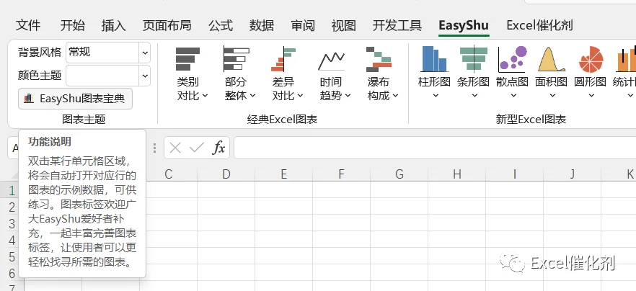Expand the 圆形图 dropdown chevron
Screen dimensions: 636x291
click(x=591, y=96)
